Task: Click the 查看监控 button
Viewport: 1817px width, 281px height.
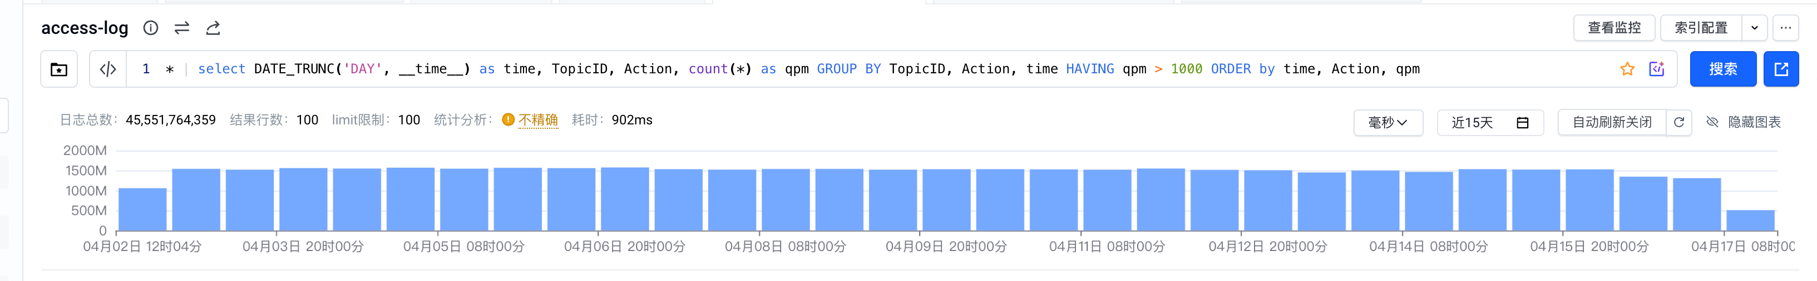Action: click(1614, 28)
